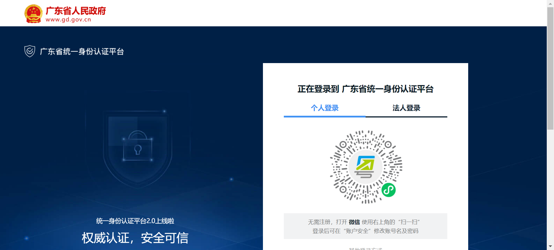Click the page scrollbar up arrow
This screenshot has width=554, height=250.
pos(550,3)
